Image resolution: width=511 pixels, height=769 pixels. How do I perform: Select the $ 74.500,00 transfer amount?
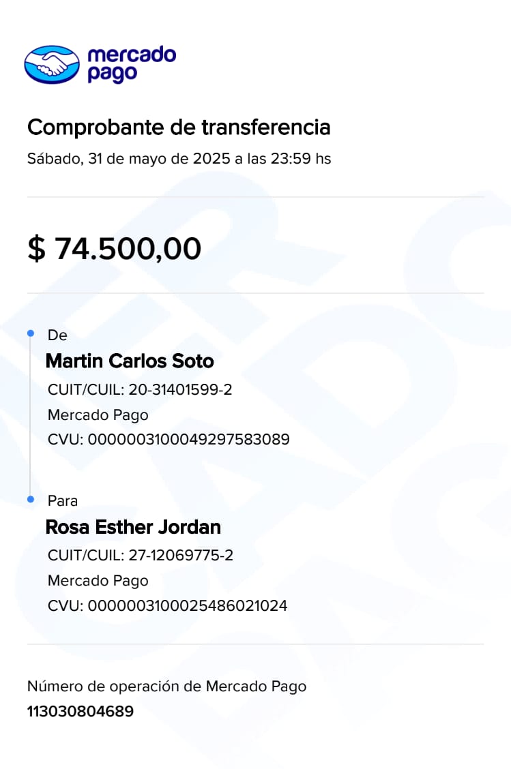pyautogui.click(x=114, y=248)
